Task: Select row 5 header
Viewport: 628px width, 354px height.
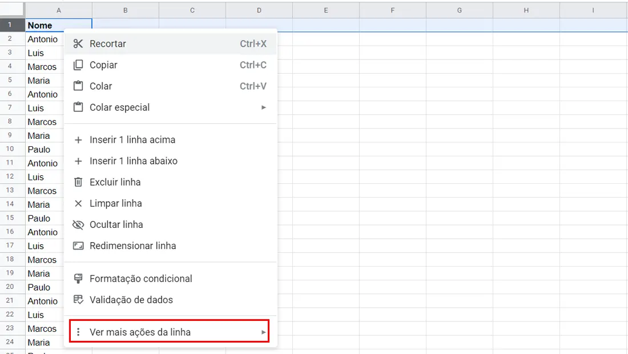Action: pos(13,80)
